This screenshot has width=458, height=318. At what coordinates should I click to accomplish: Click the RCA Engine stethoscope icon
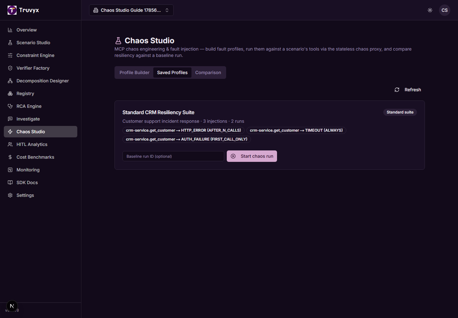[10, 106]
